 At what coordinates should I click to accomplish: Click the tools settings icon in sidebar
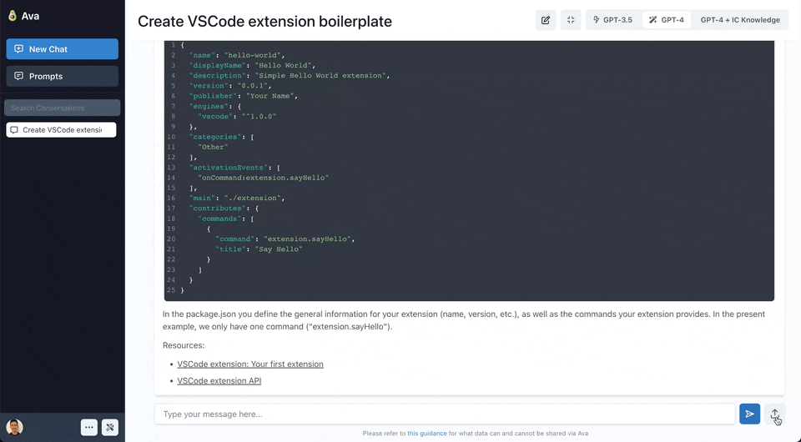(110, 427)
